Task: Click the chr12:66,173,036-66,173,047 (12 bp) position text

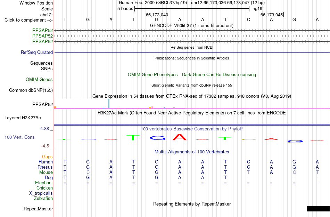Action: click(228, 3)
